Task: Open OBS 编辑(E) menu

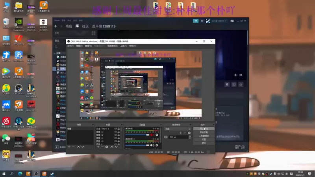Action: tap(79, 46)
